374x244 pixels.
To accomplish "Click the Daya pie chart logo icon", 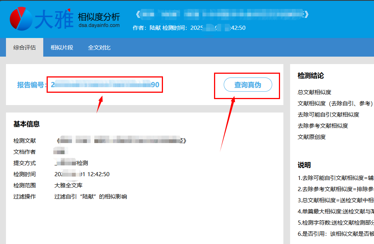I will pos(21,19).
